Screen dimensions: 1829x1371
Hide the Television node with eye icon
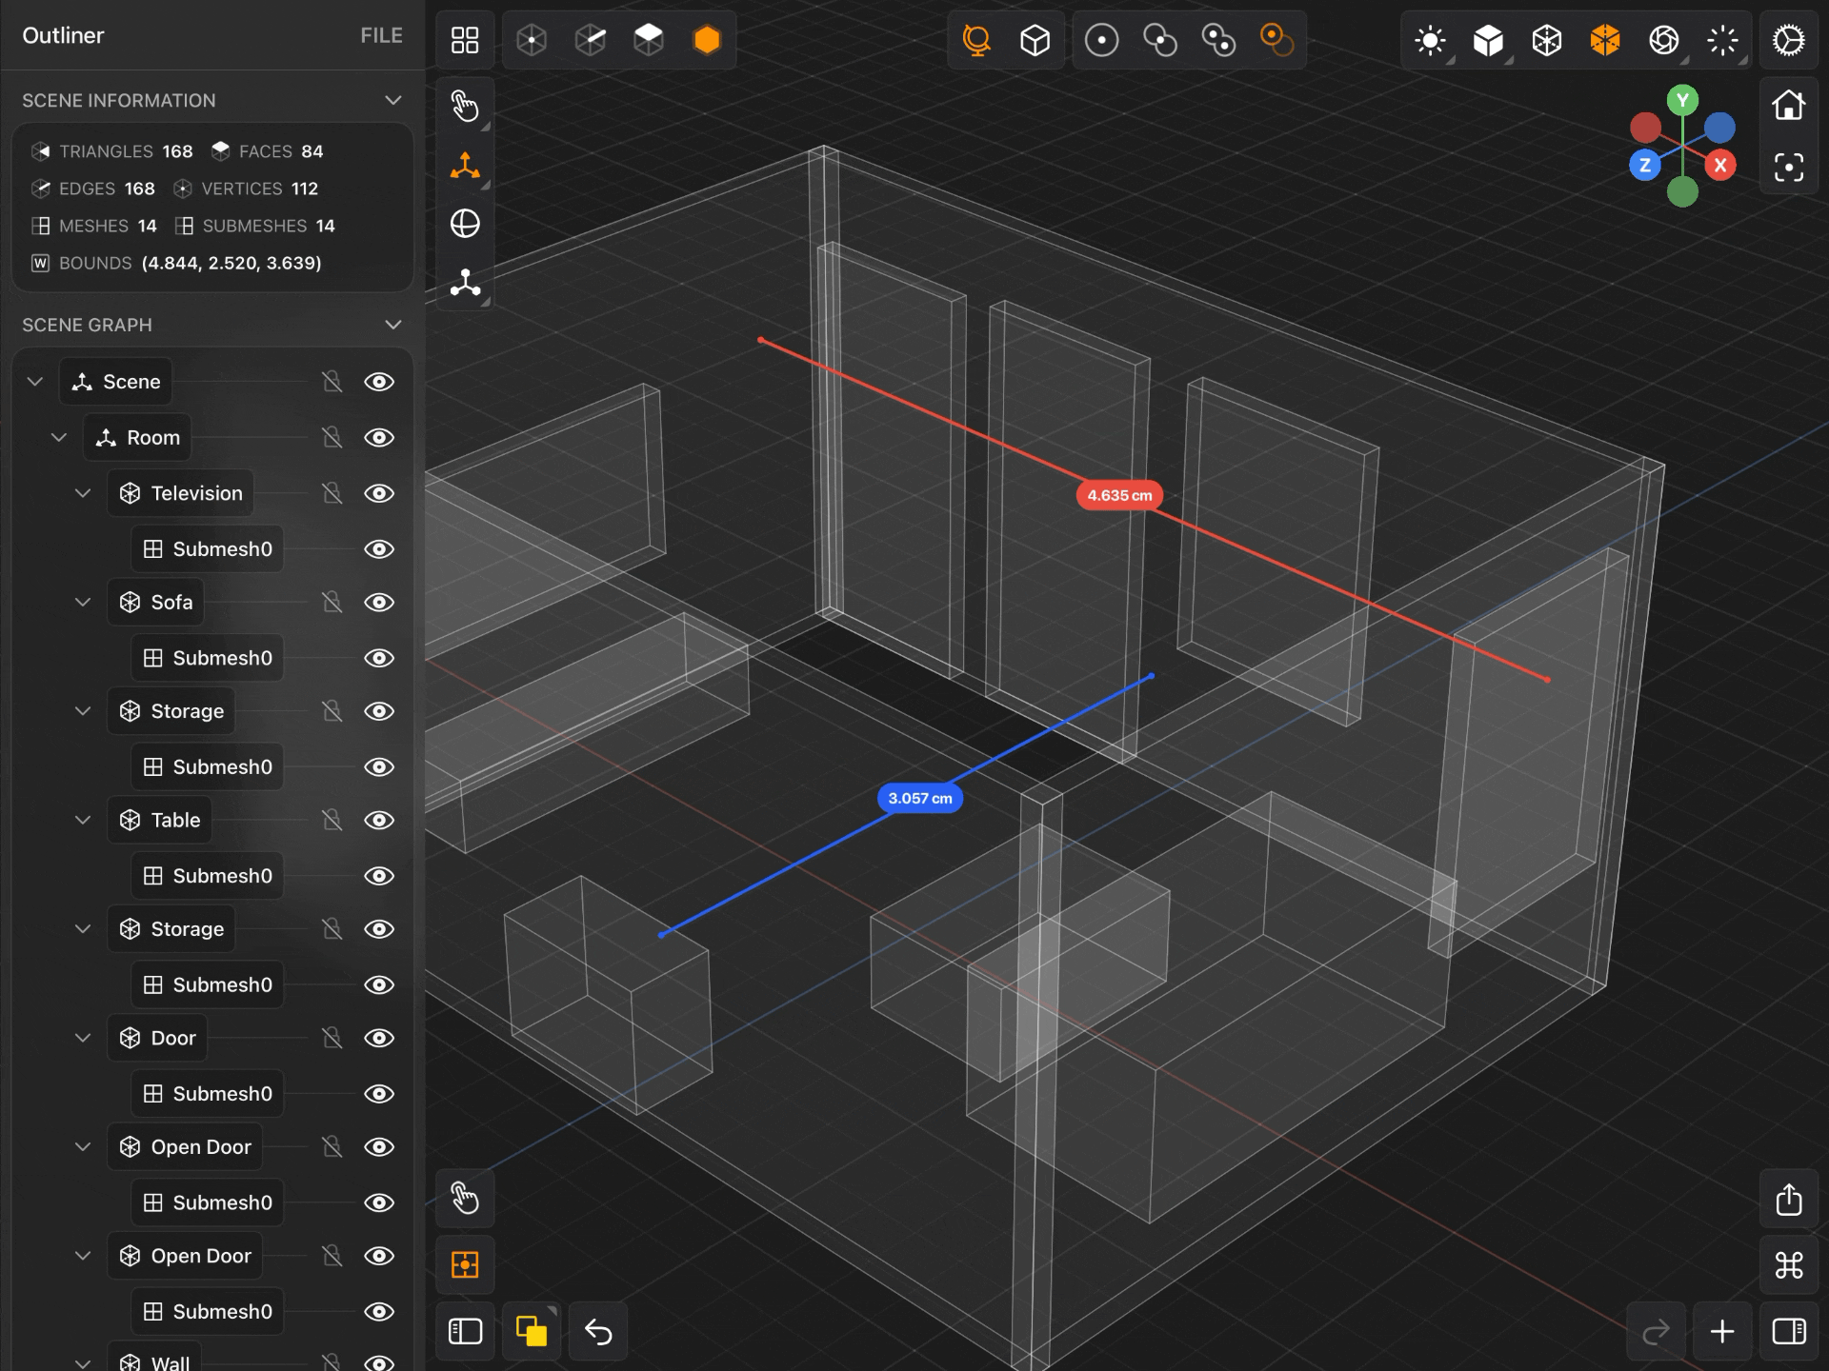pyautogui.click(x=379, y=493)
